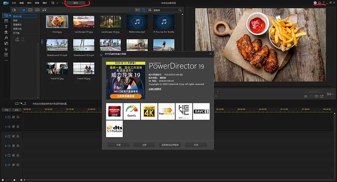Open the preview aspect ratio dropdown
Image resolution: width=337 pixels, height=182 pixels.
(330, 94)
